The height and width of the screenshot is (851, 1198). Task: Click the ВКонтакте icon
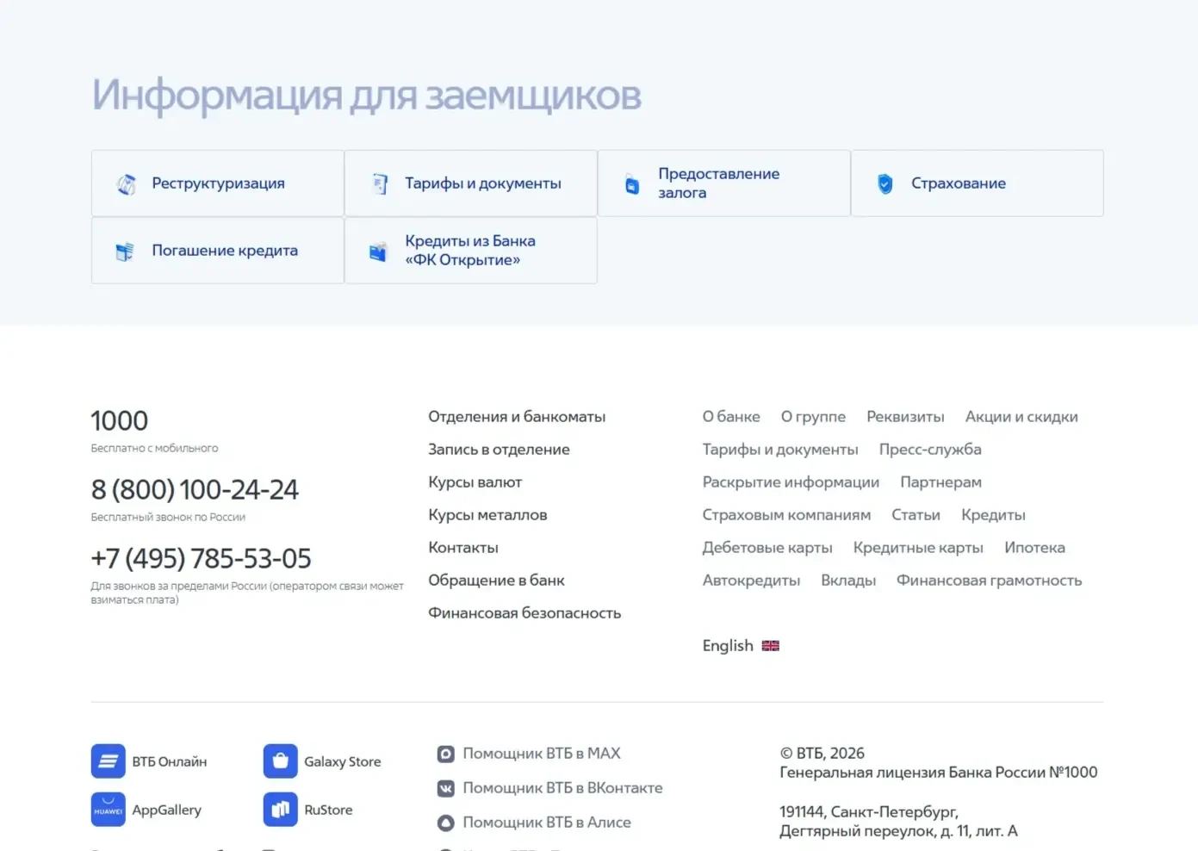(x=446, y=788)
